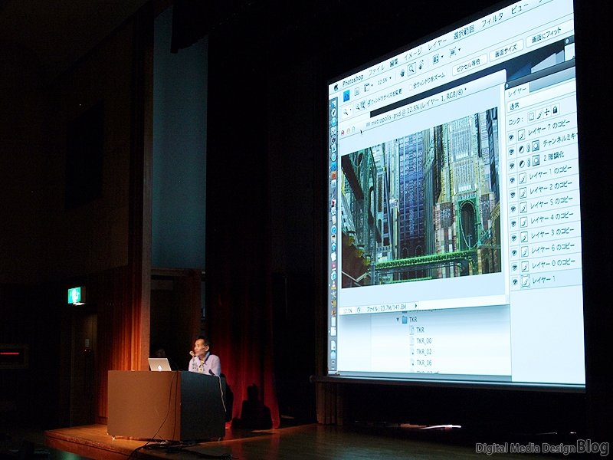The width and height of the screenshot is (613, 460).
Task: Click the zoom percentage field in status bar
Action: click(348, 310)
